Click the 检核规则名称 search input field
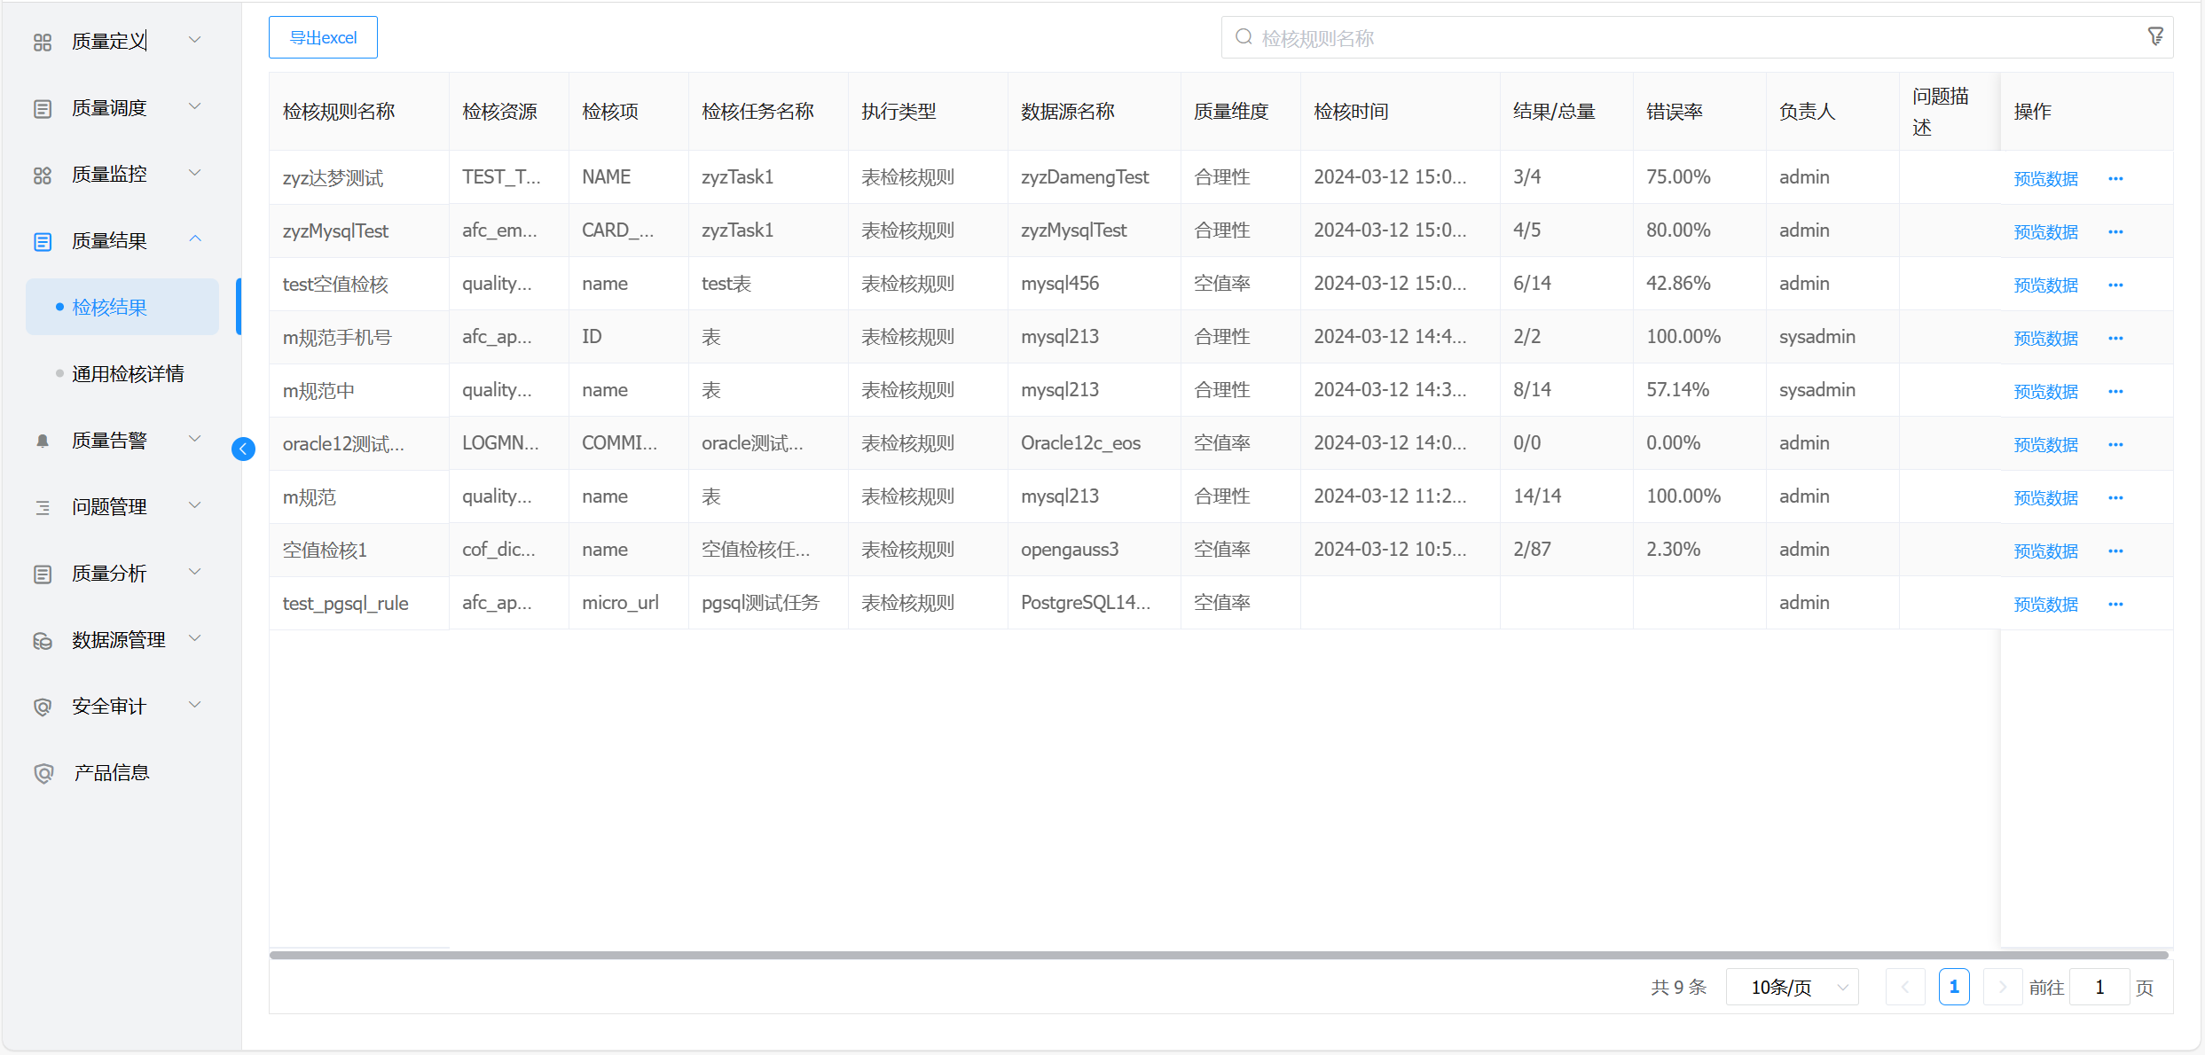The image size is (2205, 1055). 1685,38
